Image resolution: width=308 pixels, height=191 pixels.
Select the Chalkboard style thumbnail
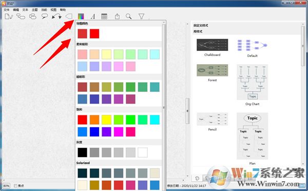point(213,45)
